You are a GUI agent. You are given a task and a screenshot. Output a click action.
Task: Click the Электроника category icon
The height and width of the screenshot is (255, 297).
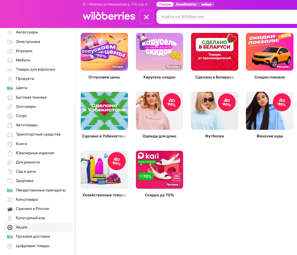(x=10, y=42)
